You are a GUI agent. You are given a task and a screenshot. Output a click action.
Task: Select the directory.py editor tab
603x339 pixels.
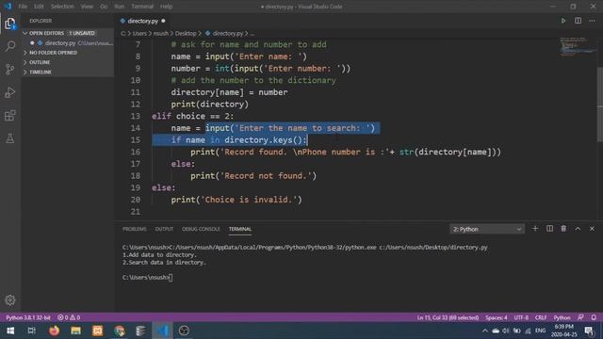pos(142,21)
